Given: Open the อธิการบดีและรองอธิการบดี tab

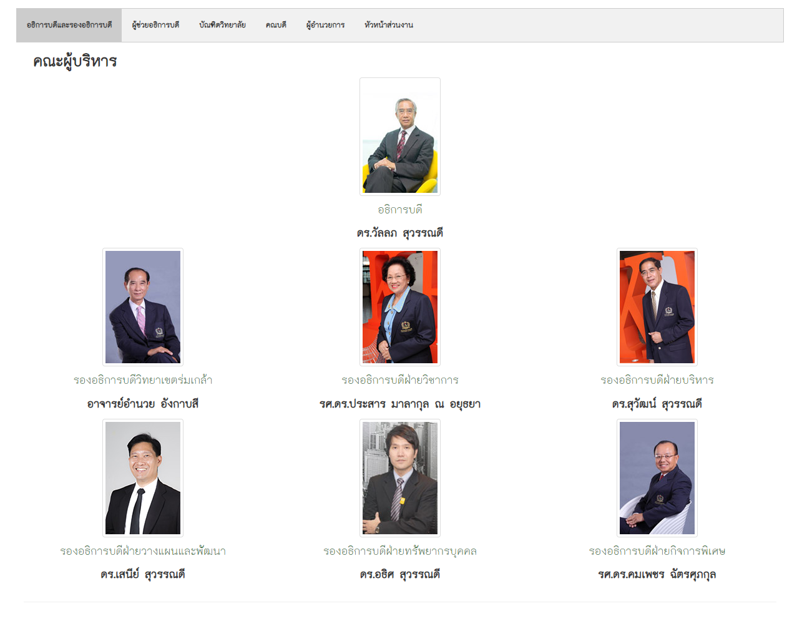Looking at the screenshot, I should [x=69, y=25].
